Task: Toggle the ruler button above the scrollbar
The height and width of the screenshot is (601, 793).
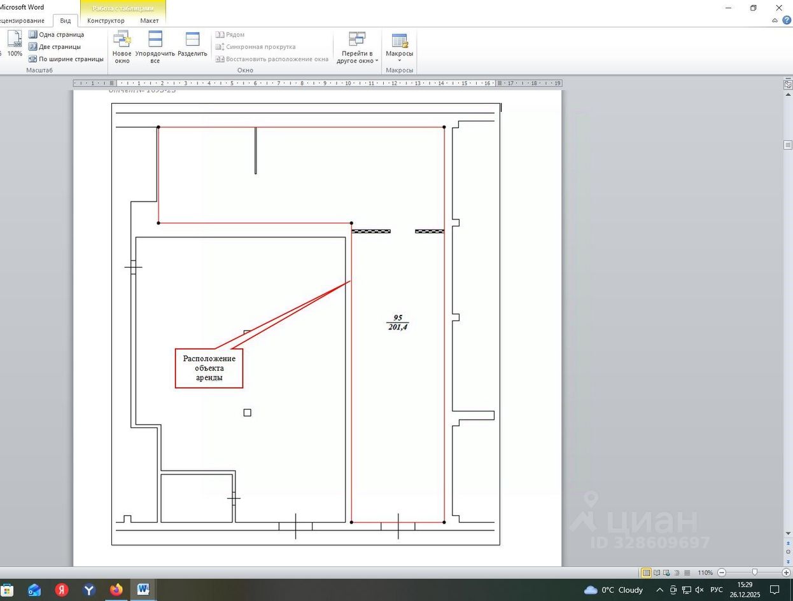Action: coord(788,84)
